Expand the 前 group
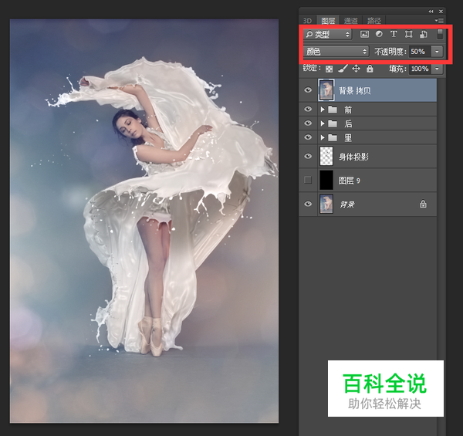 (x=323, y=110)
